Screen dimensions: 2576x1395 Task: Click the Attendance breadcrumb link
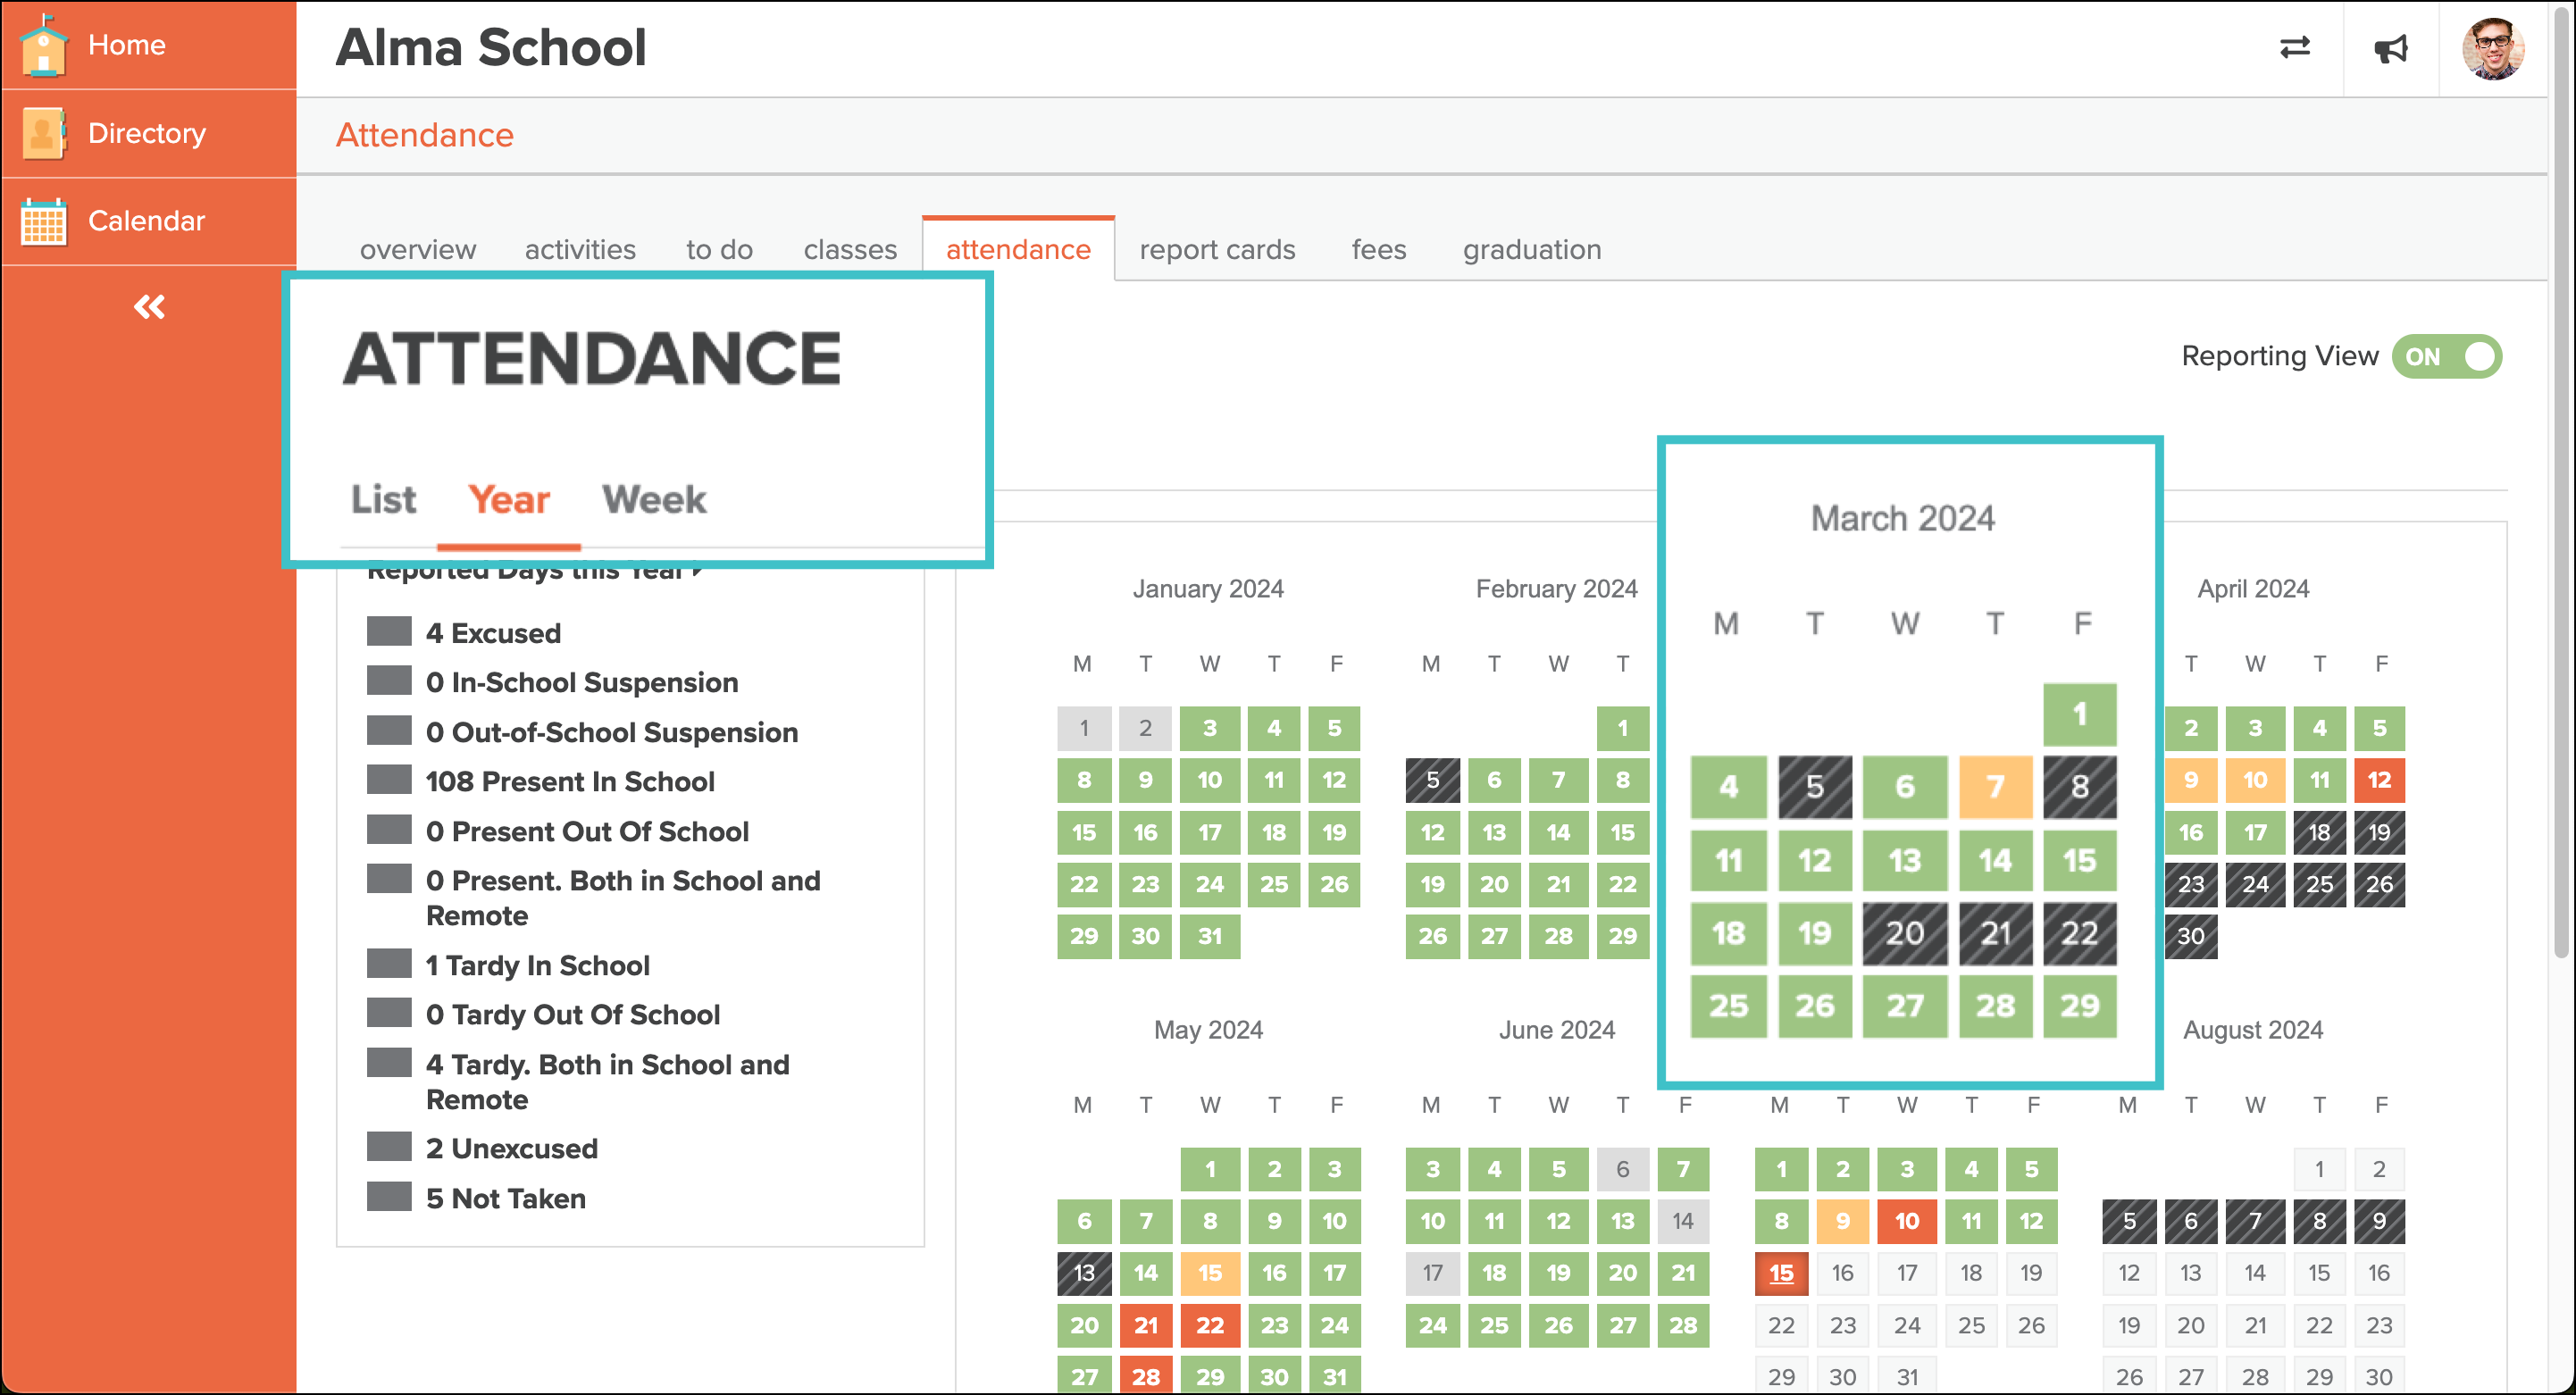coord(424,135)
